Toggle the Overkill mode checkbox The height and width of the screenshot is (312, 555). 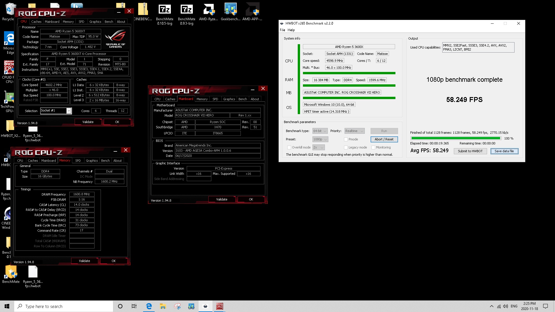[x=289, y=147]
